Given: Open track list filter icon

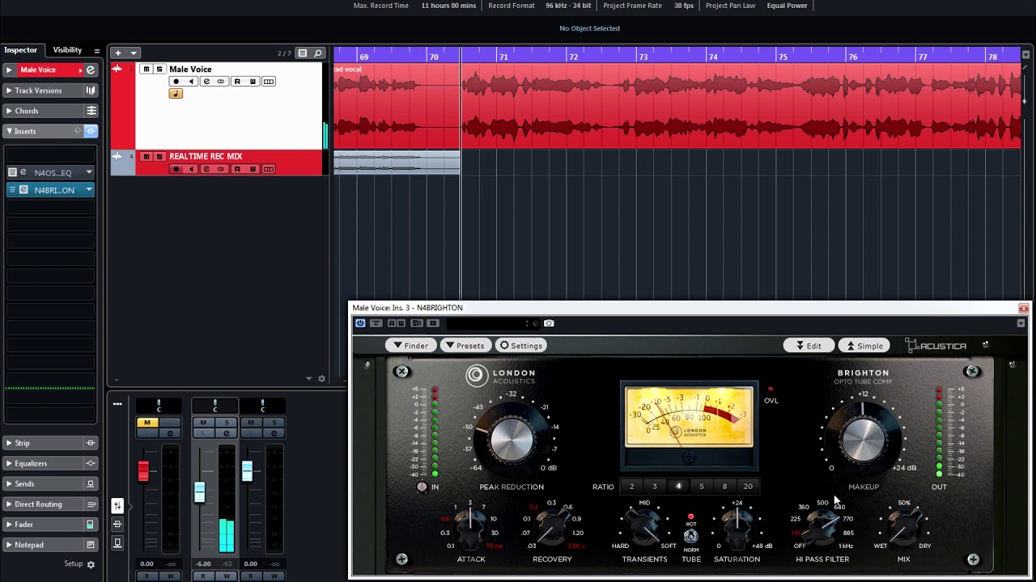Looking at the screenshot, I should coord(302,53).
